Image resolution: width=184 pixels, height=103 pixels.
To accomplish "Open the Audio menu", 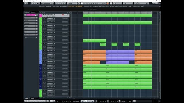I will (37, 1).
